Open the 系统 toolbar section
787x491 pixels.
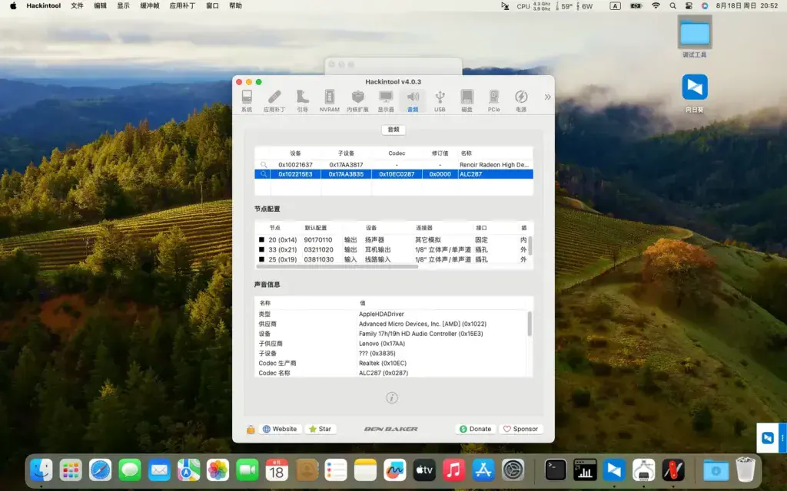(247, 101)
